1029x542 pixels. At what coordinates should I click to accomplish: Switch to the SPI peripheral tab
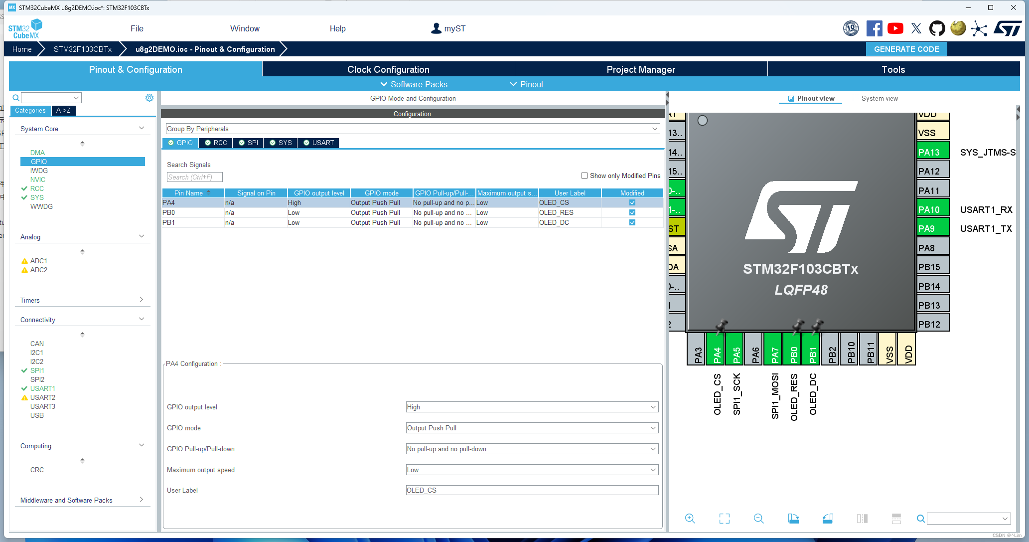(x=248, y=143)
